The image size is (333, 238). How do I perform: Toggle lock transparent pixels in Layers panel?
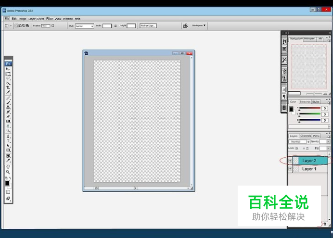[297, 148]
